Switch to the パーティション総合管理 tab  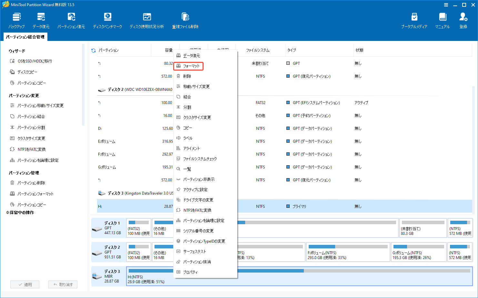(25, 37)
